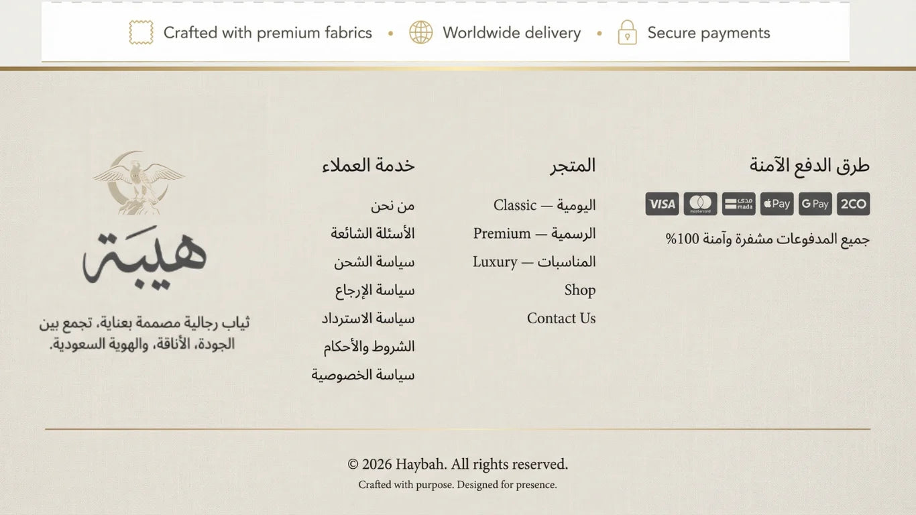
Task: Click the padlock icon for Secure payments
Action: coord(627,32)
